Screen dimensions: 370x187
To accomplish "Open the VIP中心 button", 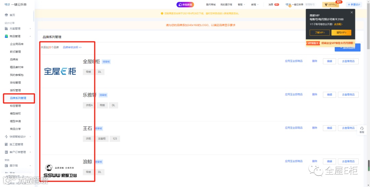I will coord(331,4).
